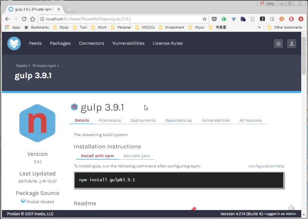The width and height of the screenshot is (308, 219).
Task: Open the MOOCs bookmarks folder
Action: [145, 27]
